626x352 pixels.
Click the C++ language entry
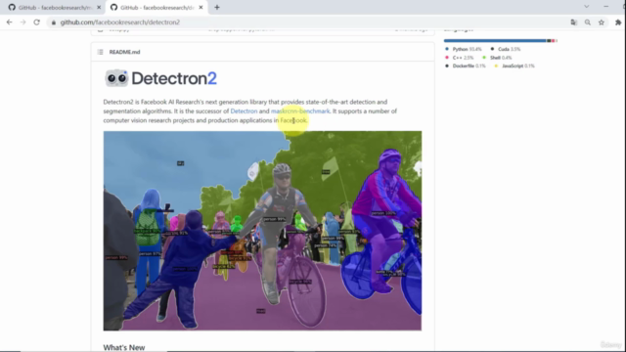pos(459,58)
